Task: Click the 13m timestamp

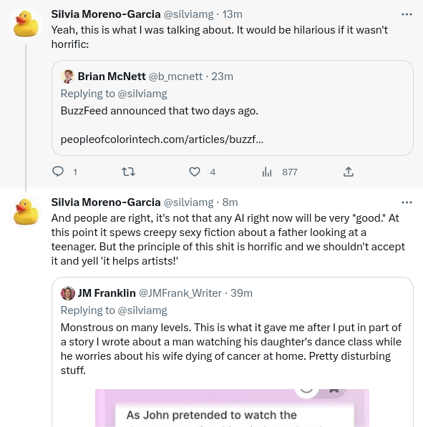Action: click(x=232, y=14)
